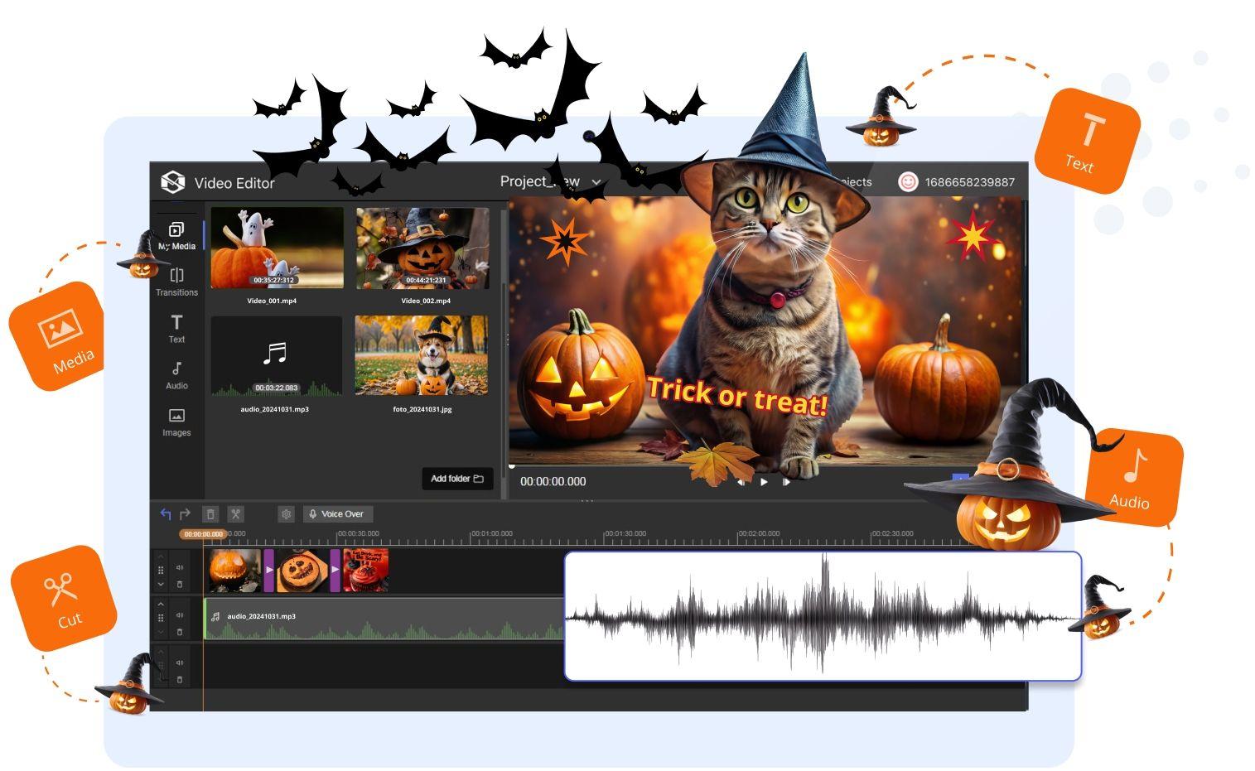Move the audio track up with chevron
Viewport: 1255px width, 771px height.
click(161, 605)
